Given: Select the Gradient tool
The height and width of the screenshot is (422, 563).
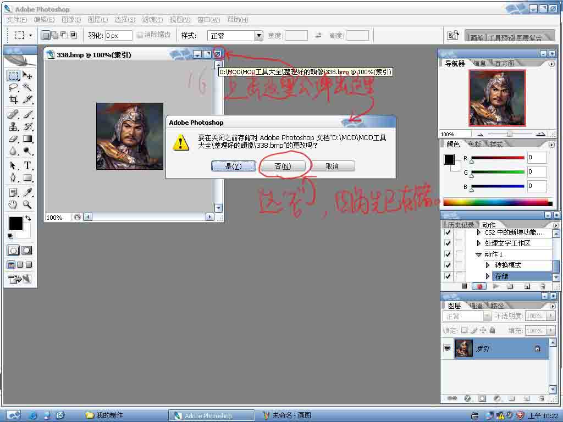Looking at the screenshot, I should 27,138.
